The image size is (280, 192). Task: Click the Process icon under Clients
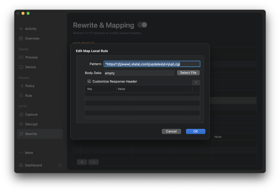[x=21, y=57]
